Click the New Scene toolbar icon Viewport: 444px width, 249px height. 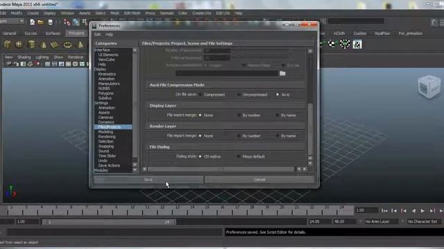(x=33, y=22)
